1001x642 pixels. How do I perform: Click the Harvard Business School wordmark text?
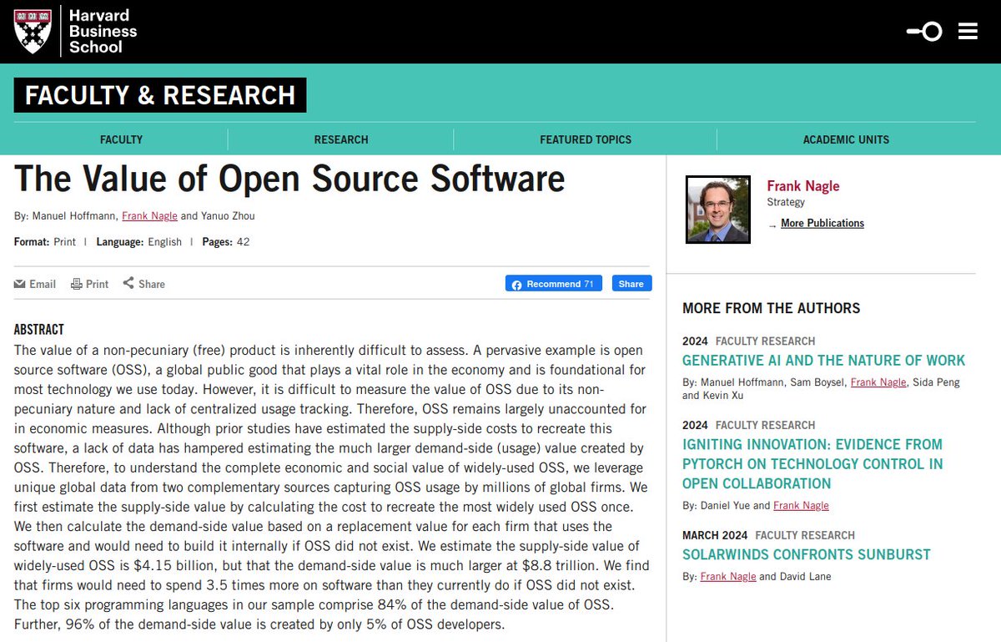coord(103,32)
